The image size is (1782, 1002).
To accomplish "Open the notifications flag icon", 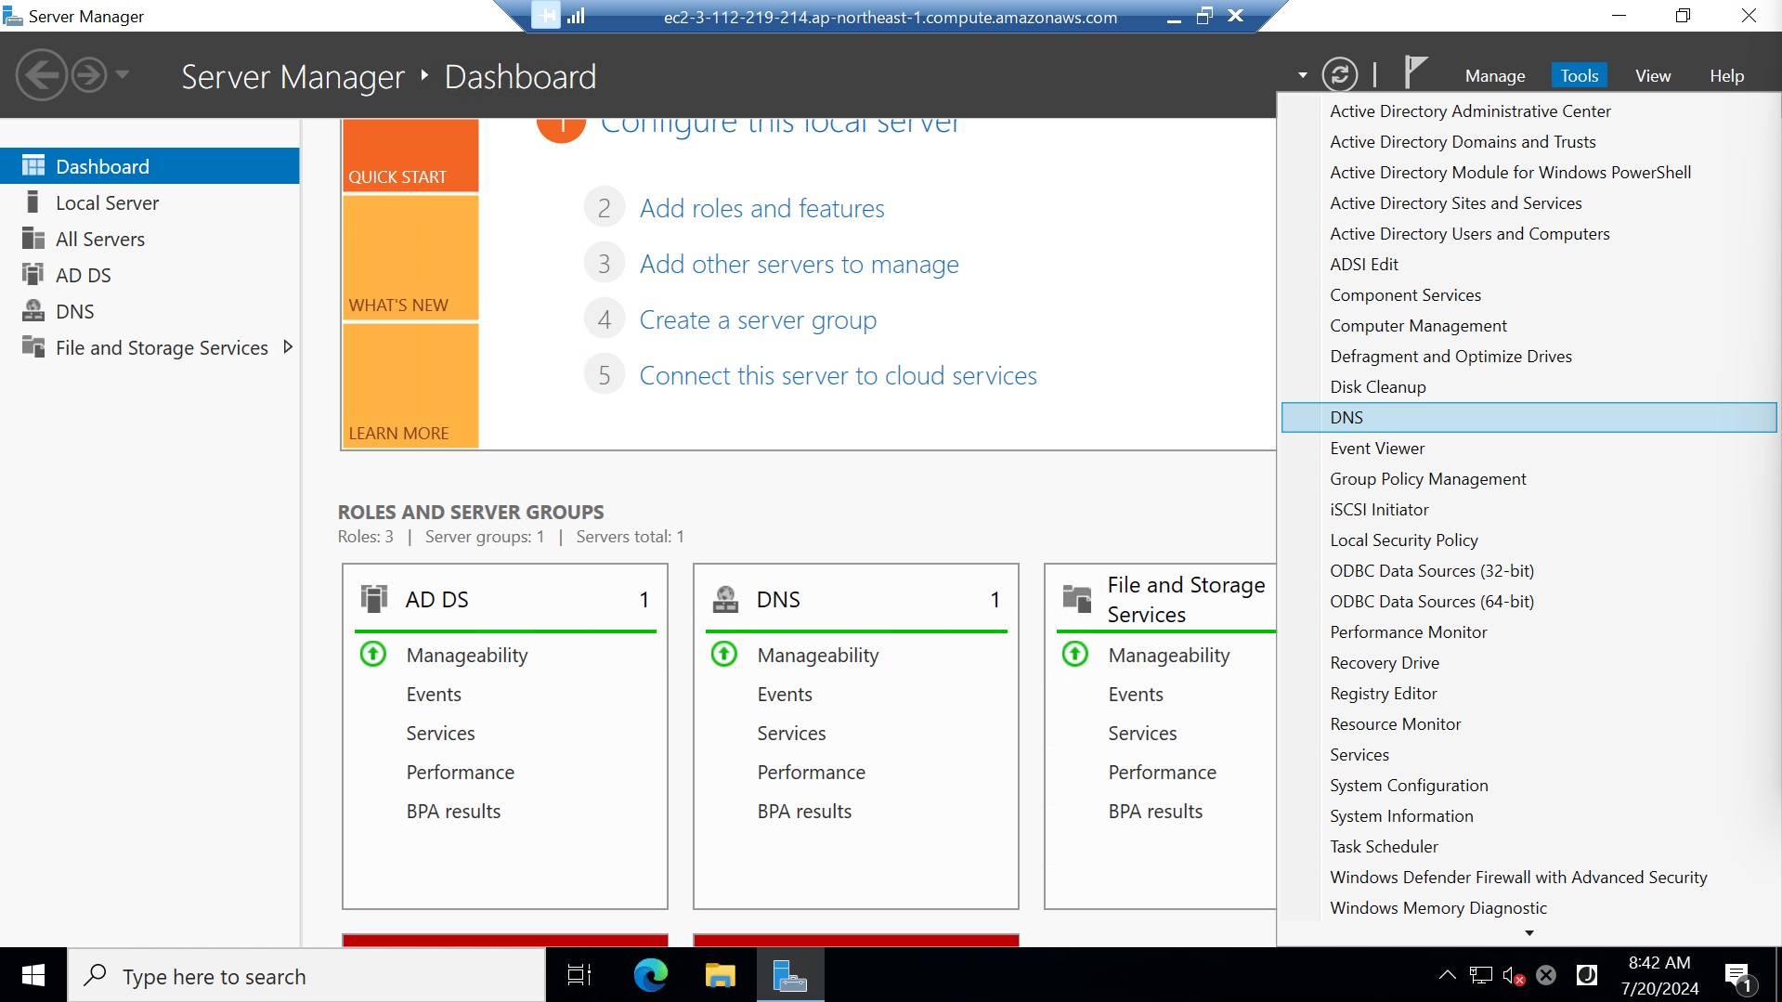I will (x=1414, y=72).
